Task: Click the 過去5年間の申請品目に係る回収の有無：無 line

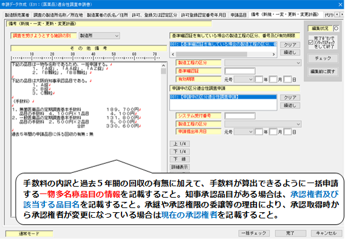Action: (52, 134)
